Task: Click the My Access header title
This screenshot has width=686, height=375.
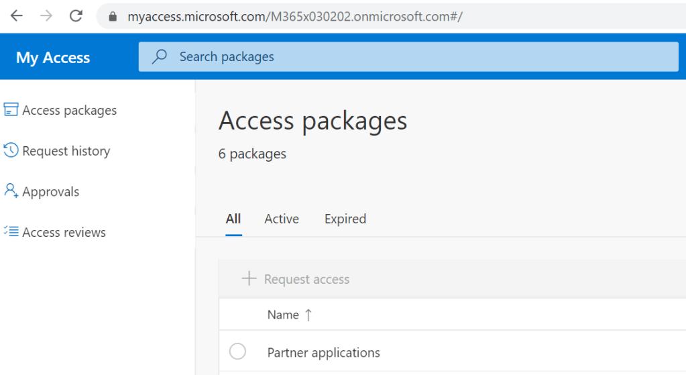Action: (x=53, y=58)
